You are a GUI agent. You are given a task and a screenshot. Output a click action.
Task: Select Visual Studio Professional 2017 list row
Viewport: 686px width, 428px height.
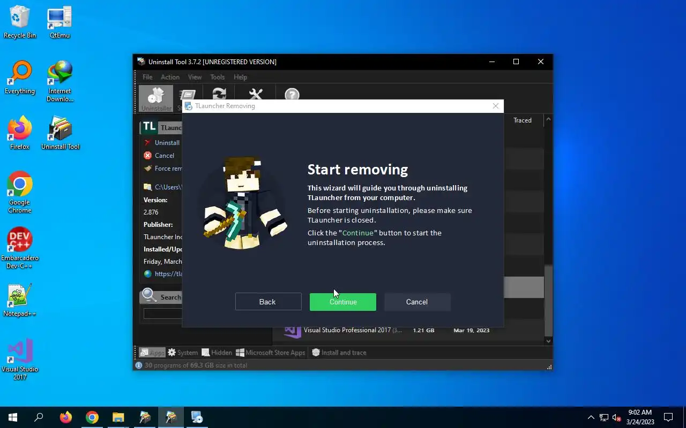click(408, 331)
